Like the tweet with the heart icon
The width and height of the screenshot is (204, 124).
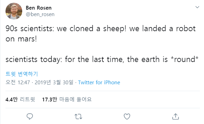coord(127,116)
